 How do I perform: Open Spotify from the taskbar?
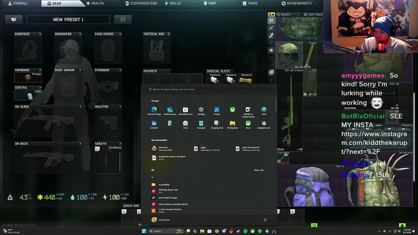(x=245, y=231)
